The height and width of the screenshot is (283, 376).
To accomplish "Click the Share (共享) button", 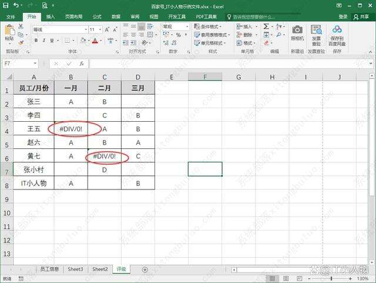I will point(361,16).
